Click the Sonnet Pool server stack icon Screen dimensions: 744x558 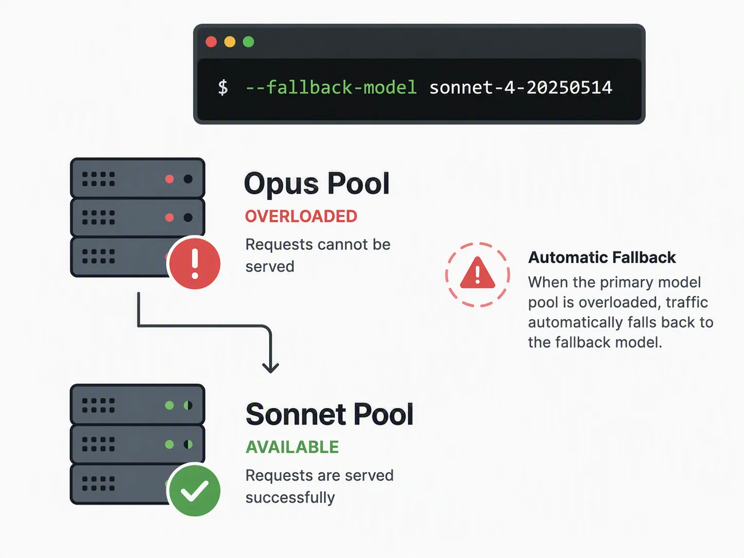138,444
